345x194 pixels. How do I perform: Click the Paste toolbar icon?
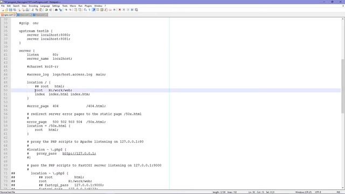[41, 10]
